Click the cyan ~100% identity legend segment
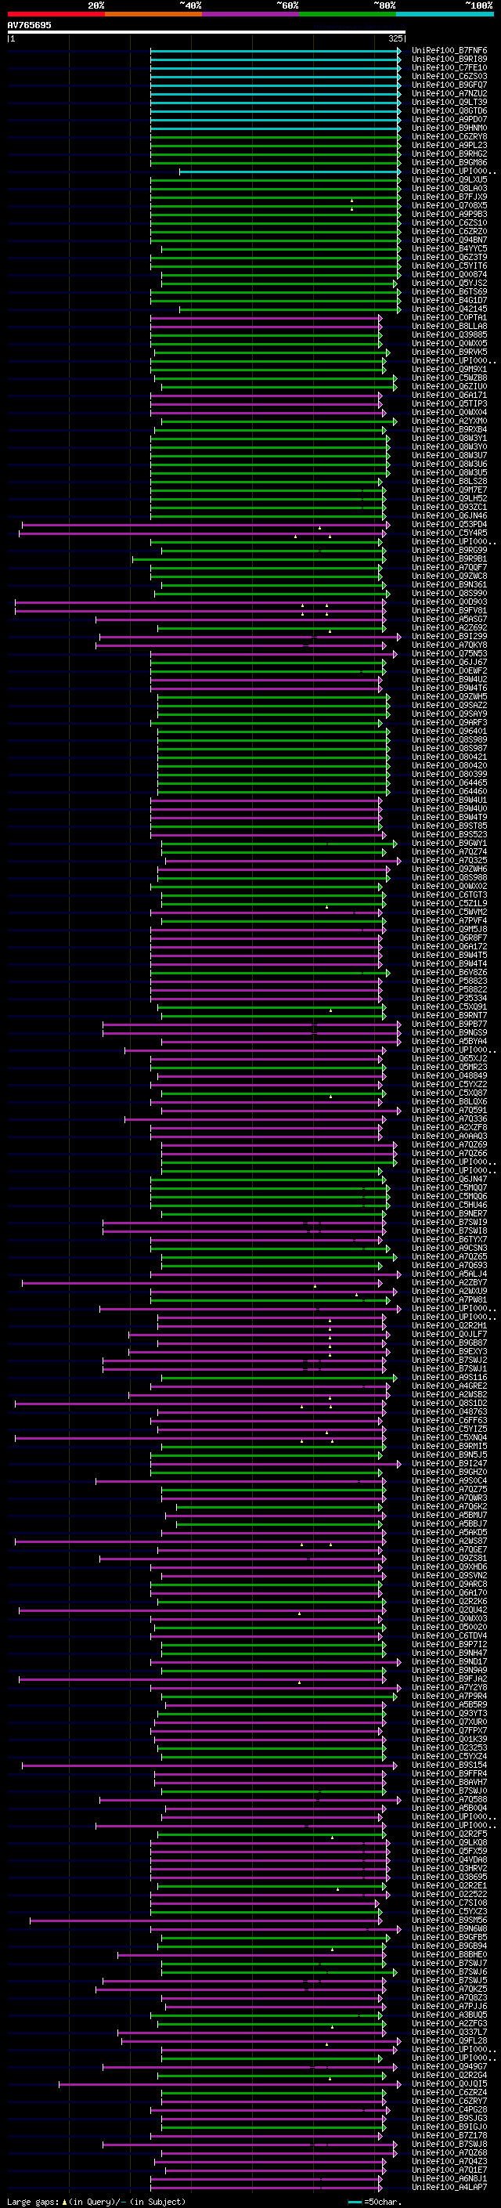The image size is (501, 2208). 445,14
